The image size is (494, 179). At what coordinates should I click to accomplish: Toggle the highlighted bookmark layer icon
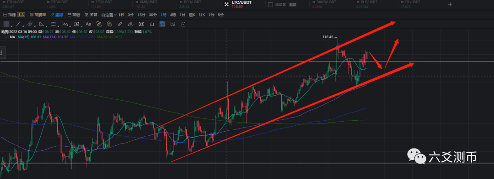tap(162, 24)
